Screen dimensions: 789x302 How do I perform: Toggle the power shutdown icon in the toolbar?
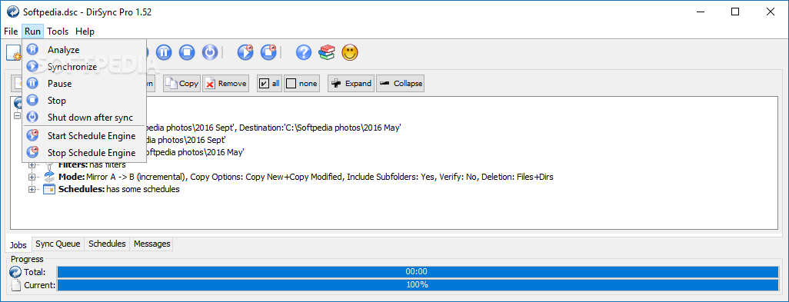pyautogui.click(x=211, y=52)
